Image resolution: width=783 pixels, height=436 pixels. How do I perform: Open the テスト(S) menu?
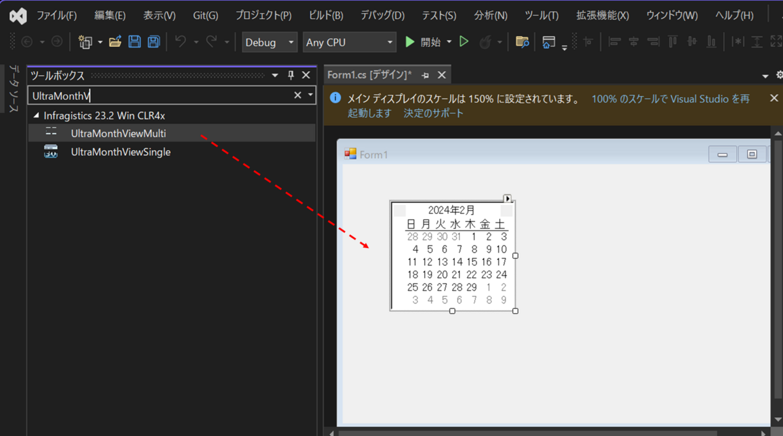click(x=439, y=16)
